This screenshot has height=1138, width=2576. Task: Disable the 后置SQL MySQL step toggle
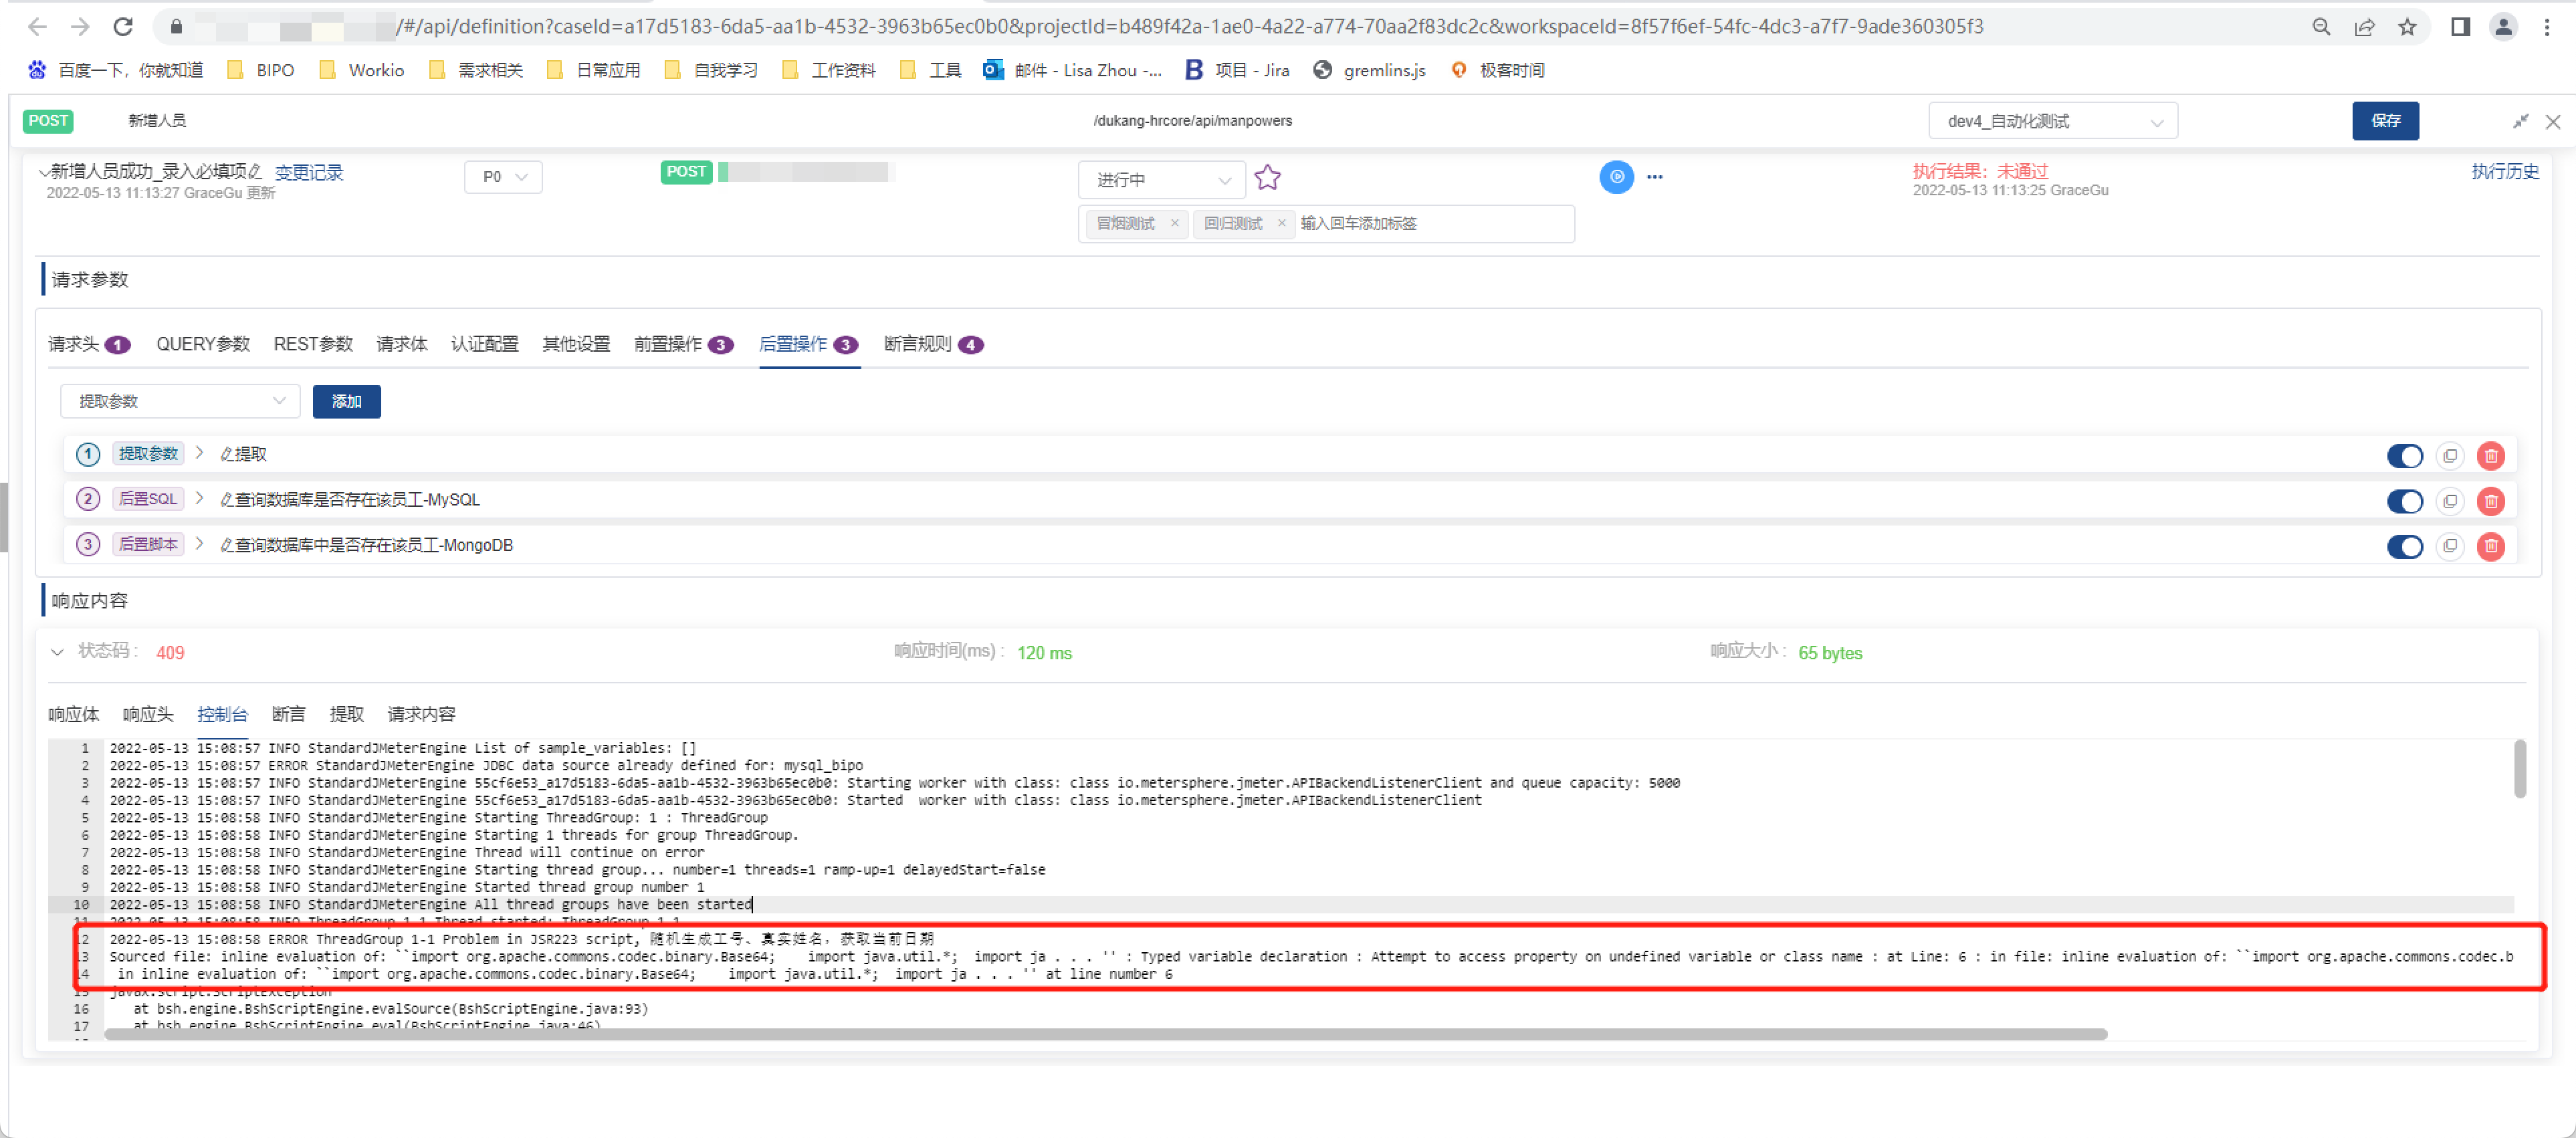(x=2405, y=502)
